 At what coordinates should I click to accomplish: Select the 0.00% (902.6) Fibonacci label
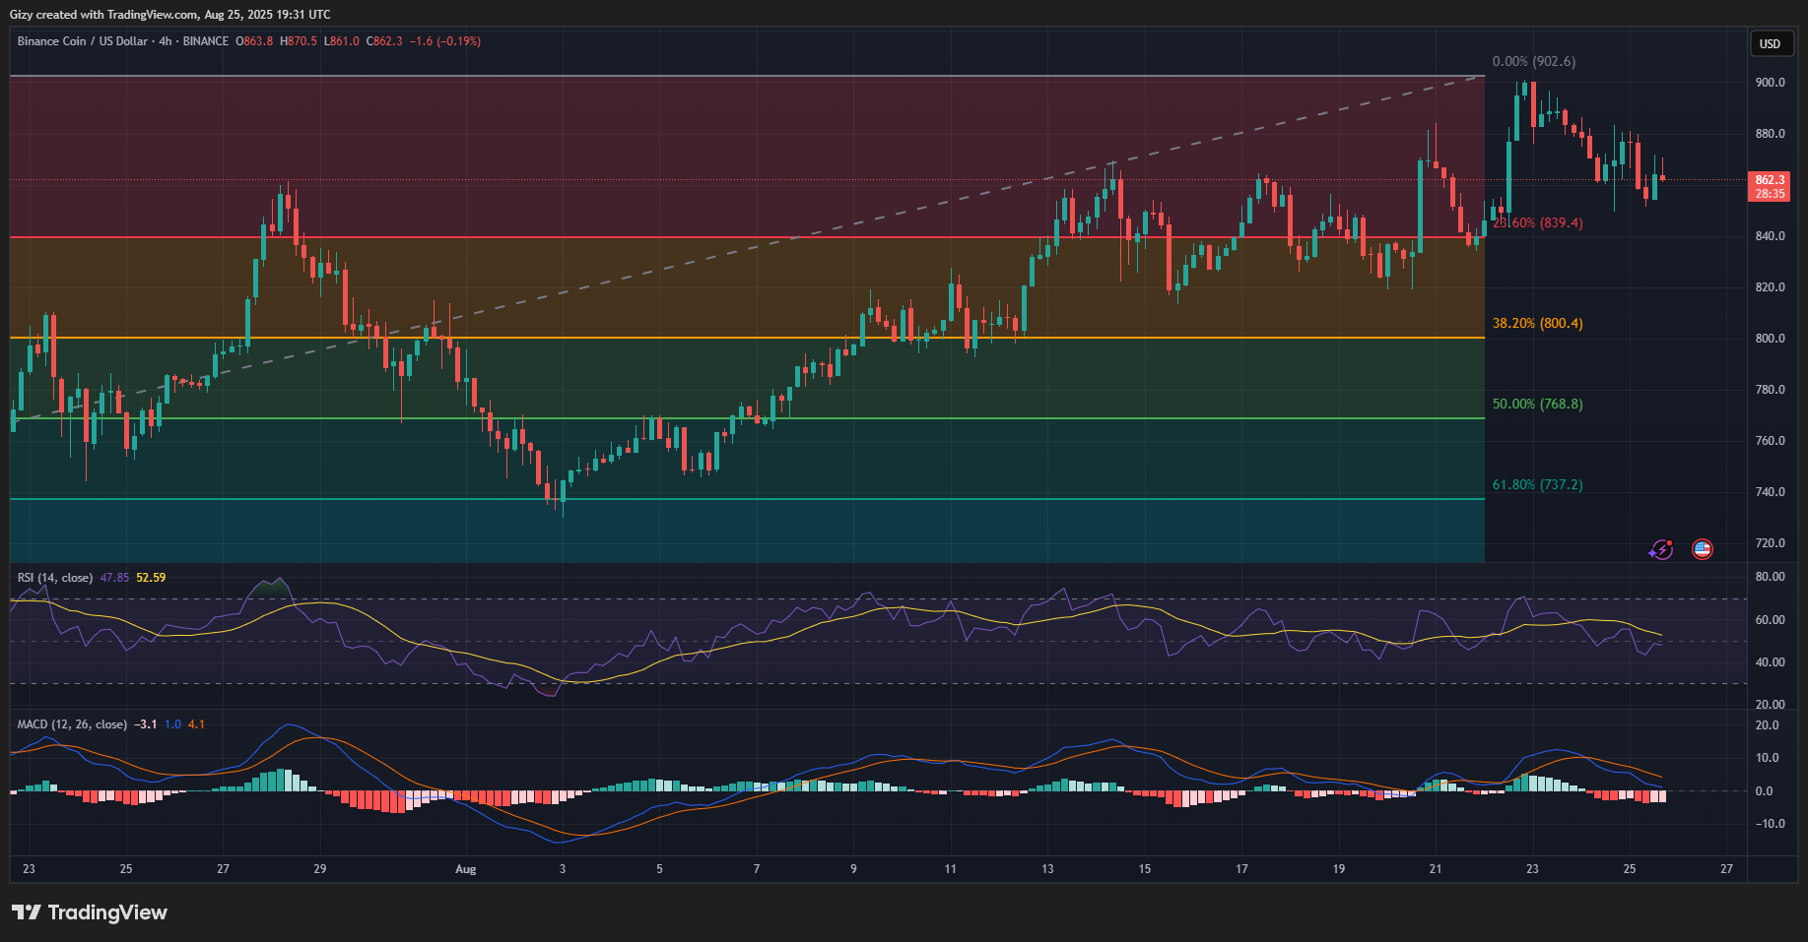point(1533,61)
